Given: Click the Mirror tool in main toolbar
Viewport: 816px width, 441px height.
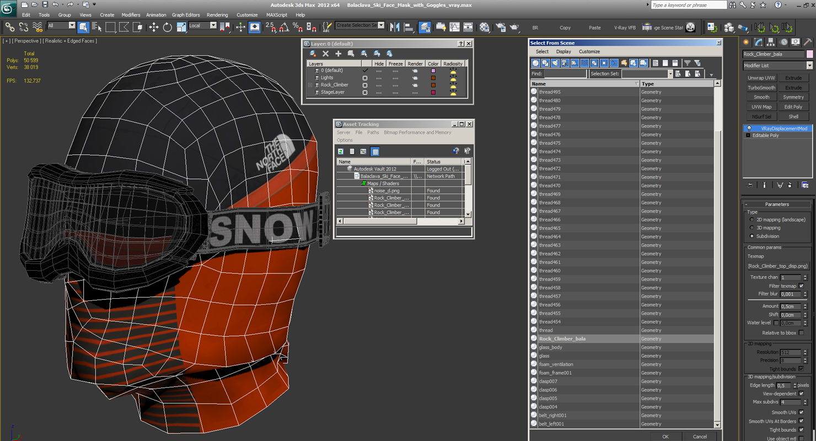Looking at the screenshot, I should (395, 26).
